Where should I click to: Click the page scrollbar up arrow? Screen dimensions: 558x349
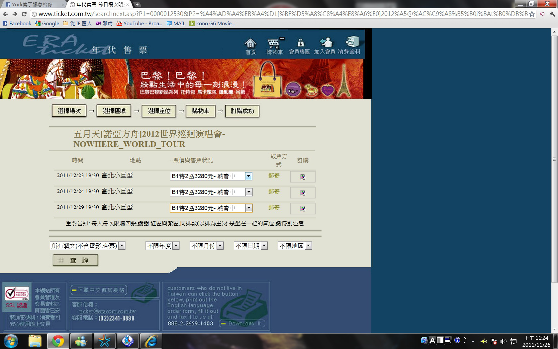click(x=554, y=32)
